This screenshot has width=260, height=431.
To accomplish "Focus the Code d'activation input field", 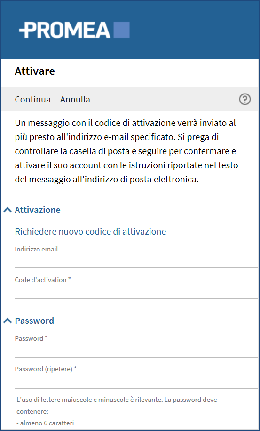I will pos(136,291).
